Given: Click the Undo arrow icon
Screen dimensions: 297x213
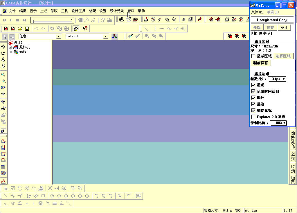Looking at the screenshot, I should [x=36, y=29].
